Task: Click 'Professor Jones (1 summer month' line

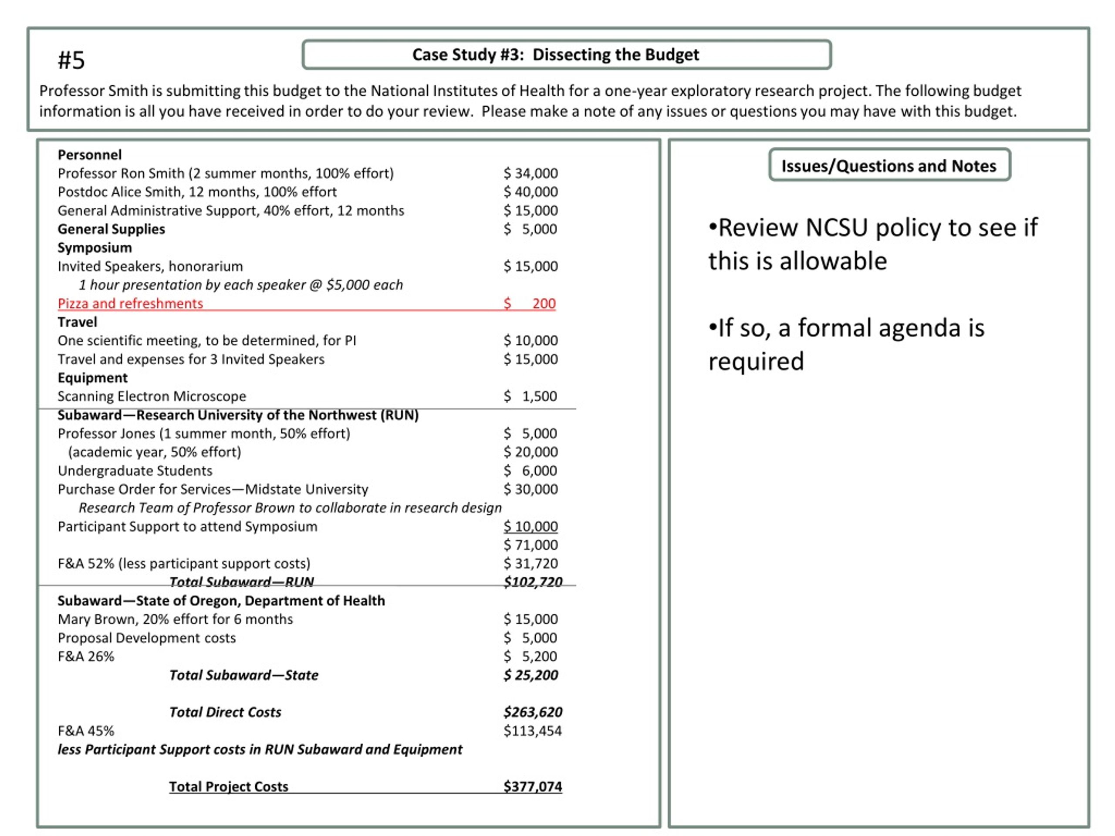Action: click(x=204, y=433)
